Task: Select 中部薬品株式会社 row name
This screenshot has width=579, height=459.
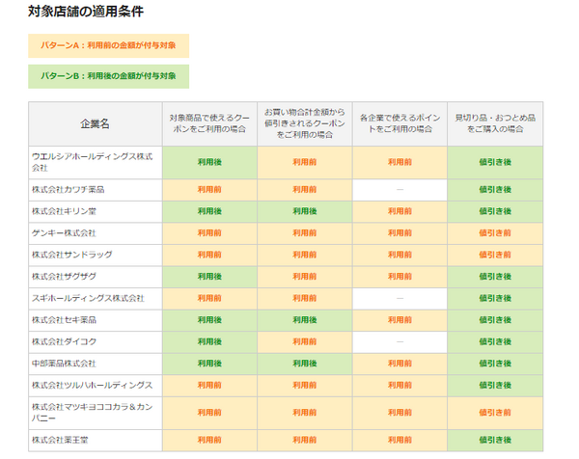Action: pos(96,364)
